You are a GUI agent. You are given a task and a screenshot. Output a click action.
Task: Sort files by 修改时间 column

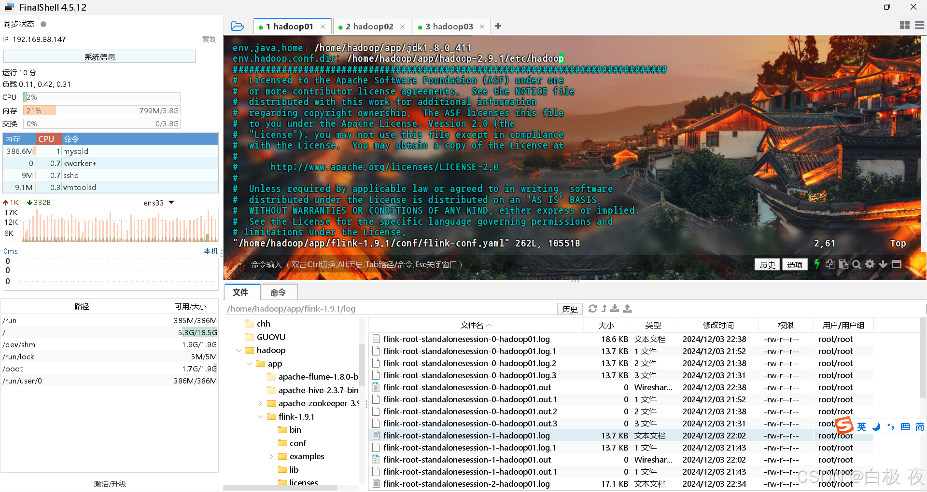pos(718,325)
